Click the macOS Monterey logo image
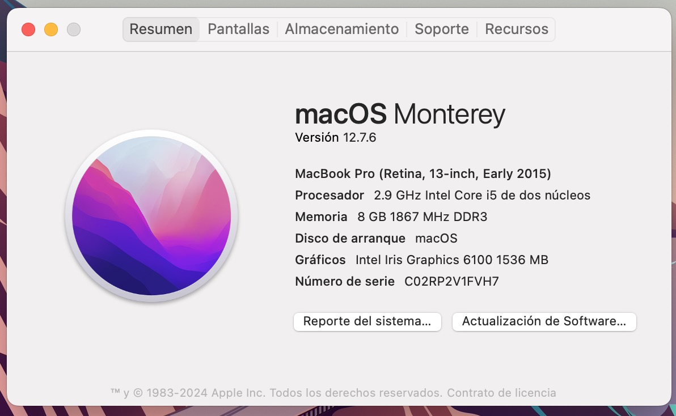 click(151, 216)
